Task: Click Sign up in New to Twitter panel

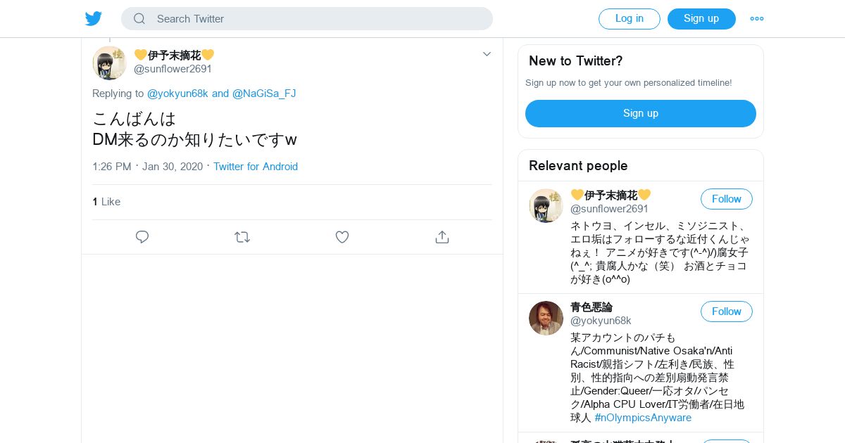Action: pyautogui.click(x=640, y=113)
